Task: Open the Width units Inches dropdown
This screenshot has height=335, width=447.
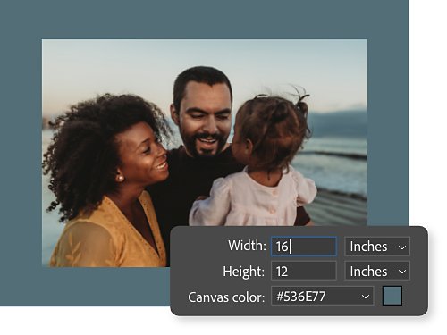Action: pos(377,247)
